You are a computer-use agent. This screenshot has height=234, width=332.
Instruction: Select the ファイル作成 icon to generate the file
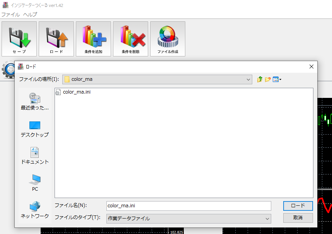point(168,39)
